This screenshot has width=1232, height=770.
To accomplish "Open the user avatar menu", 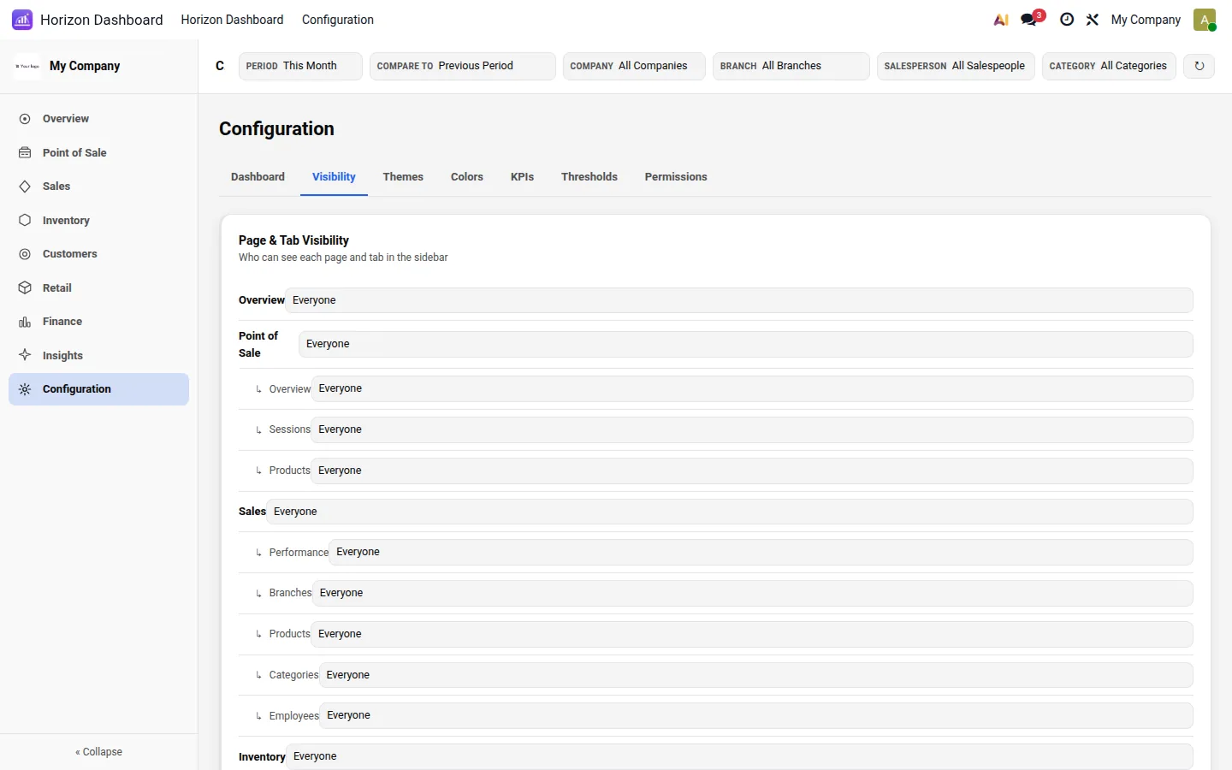I will (1205, 20).
